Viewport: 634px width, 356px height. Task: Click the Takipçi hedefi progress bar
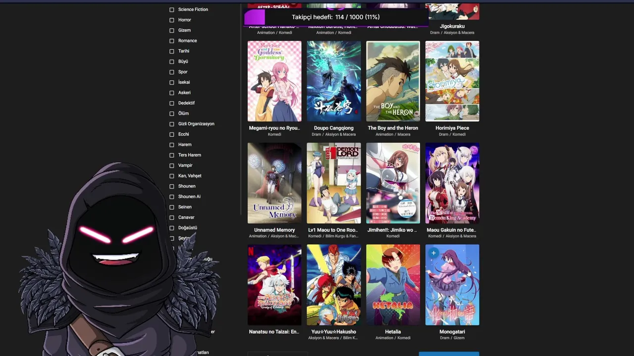pos(336,17)
